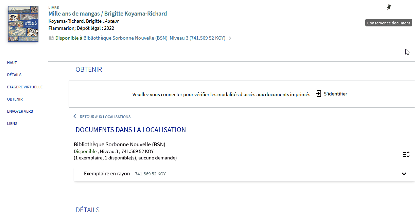Expand the Exemplaire en rayon row
The image size is (420, 218).
(x=107, y=173)
